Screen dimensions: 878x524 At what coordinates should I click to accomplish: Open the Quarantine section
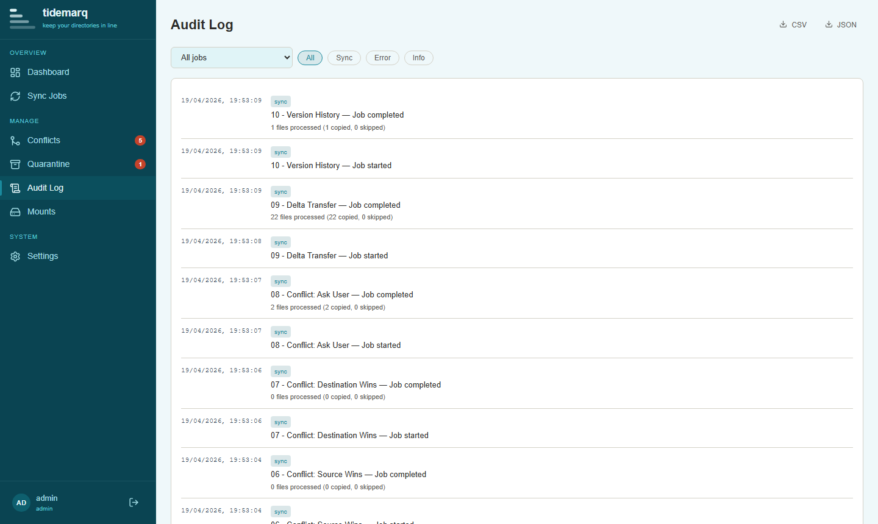(x=78, y=164)
